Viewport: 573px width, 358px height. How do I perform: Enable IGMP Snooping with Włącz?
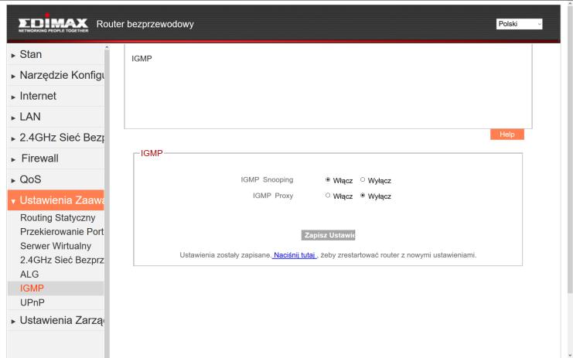pos(328,179)
